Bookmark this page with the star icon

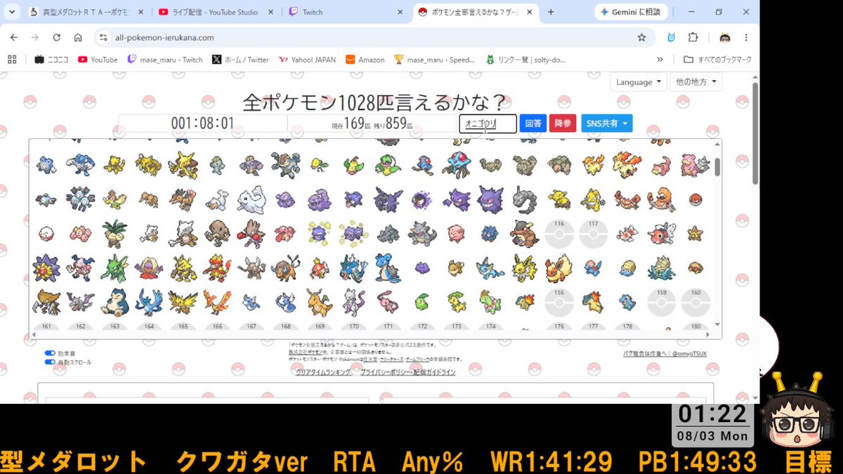(x=641, y=37)
